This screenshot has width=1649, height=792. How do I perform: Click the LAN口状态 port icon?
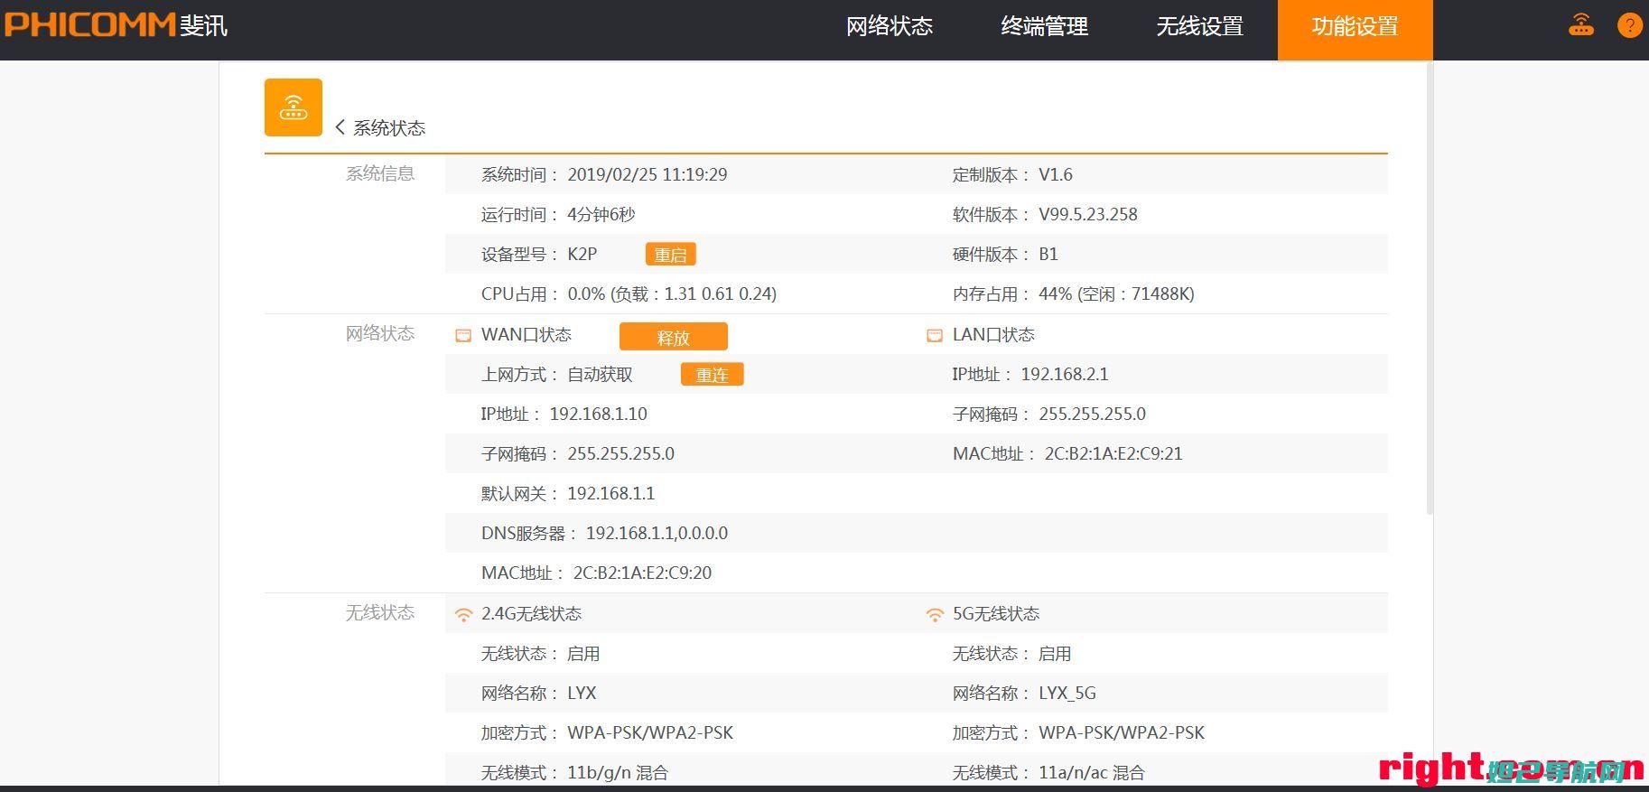pos(935,335)
